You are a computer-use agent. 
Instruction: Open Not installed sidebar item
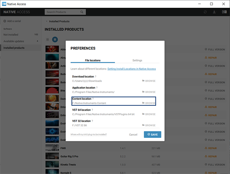click(x=21, y=35)
